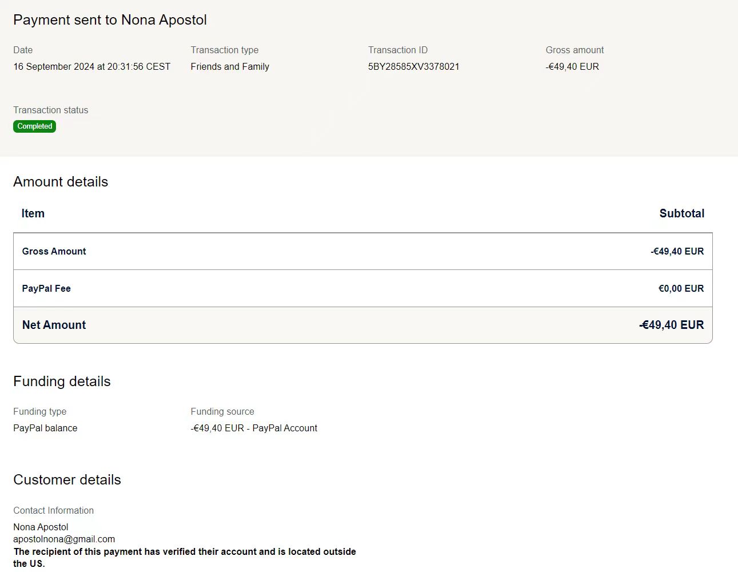The height and width of the screenshot is (572, 738).
Task: Click the Item column header
Action: (x=33, y=213)
